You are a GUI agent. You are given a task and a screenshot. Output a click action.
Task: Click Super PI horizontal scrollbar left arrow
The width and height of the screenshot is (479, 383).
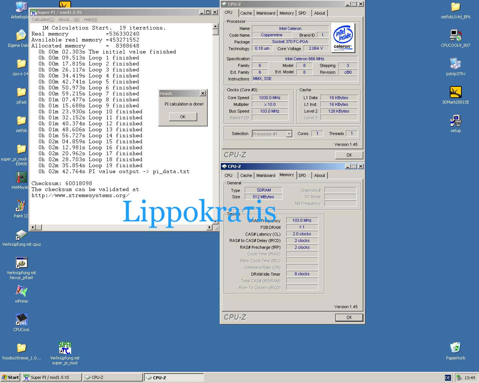pos(33,227)
